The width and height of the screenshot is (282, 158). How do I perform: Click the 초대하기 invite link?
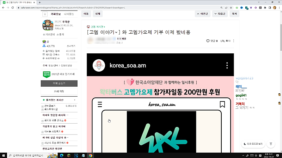click(x=71, y=46)
